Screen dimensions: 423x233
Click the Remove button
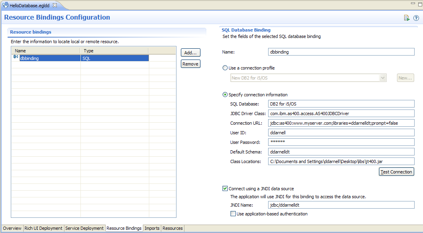pyautogui.click(x=190, y=64)
